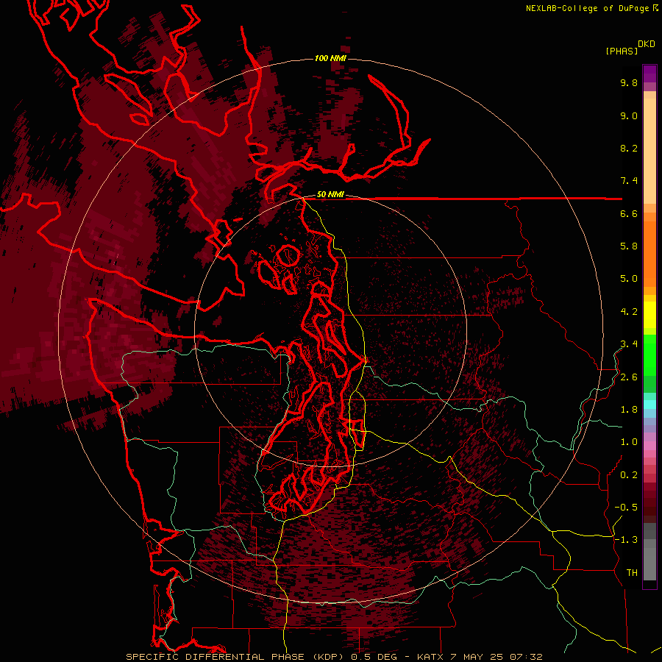Screen dimensions: 662x662
Task: Click the cyan band of the color bar
Action: tap(649, 405)
